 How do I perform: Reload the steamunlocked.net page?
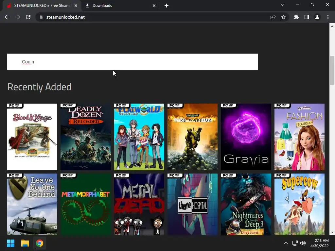tap(28, 17)
